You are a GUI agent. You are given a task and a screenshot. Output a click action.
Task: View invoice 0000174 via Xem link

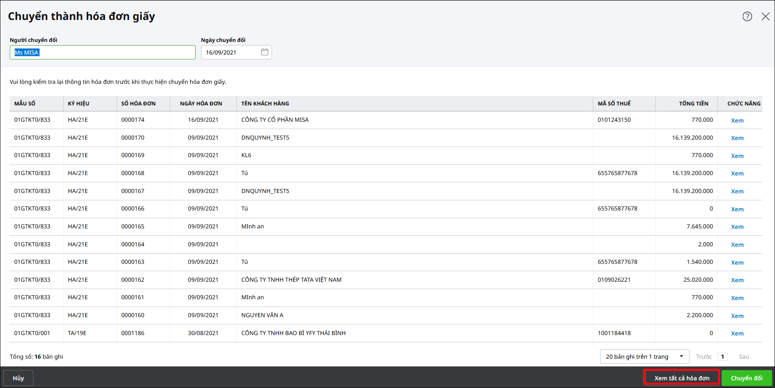(x=737, y=121)
